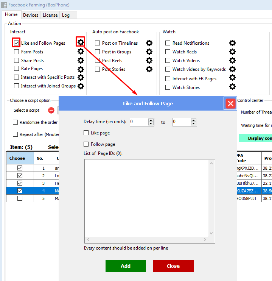Open settings gear for Rate Pages
The width and height of the screenshot is (272, 281).
81,69
